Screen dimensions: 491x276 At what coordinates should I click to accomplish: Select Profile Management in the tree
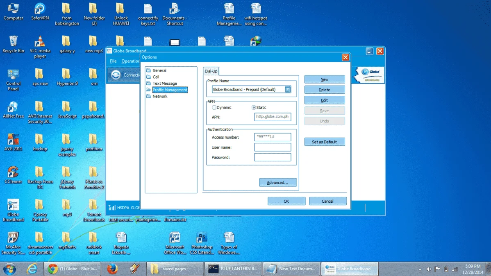pos(170,90)
